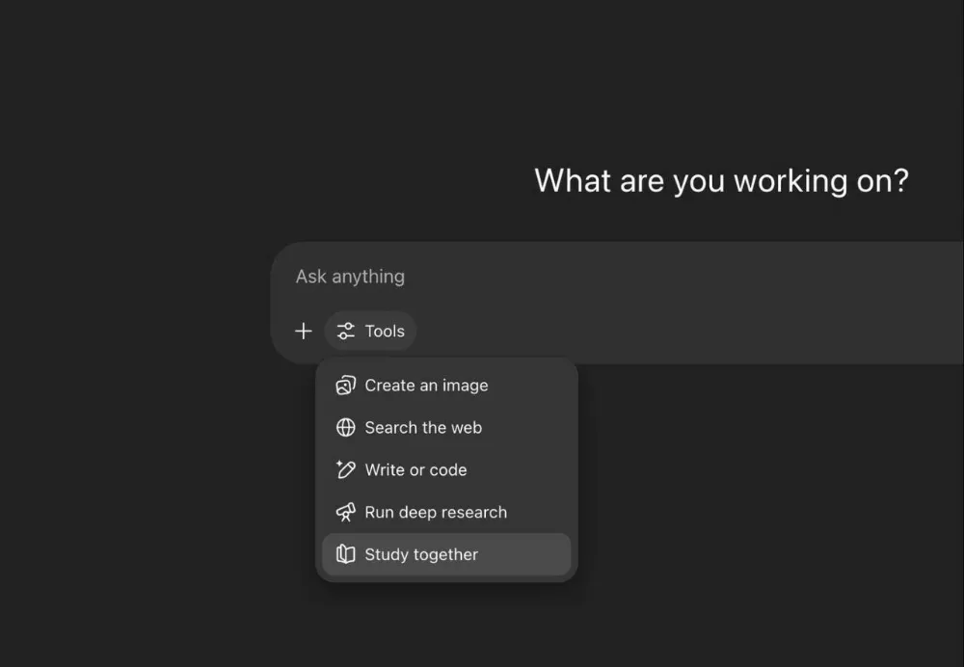Image resolution: width=964 pixels, height=667 pixels.
Task: Click the 'What are you working on?' heading
Action: coord(721,181)
